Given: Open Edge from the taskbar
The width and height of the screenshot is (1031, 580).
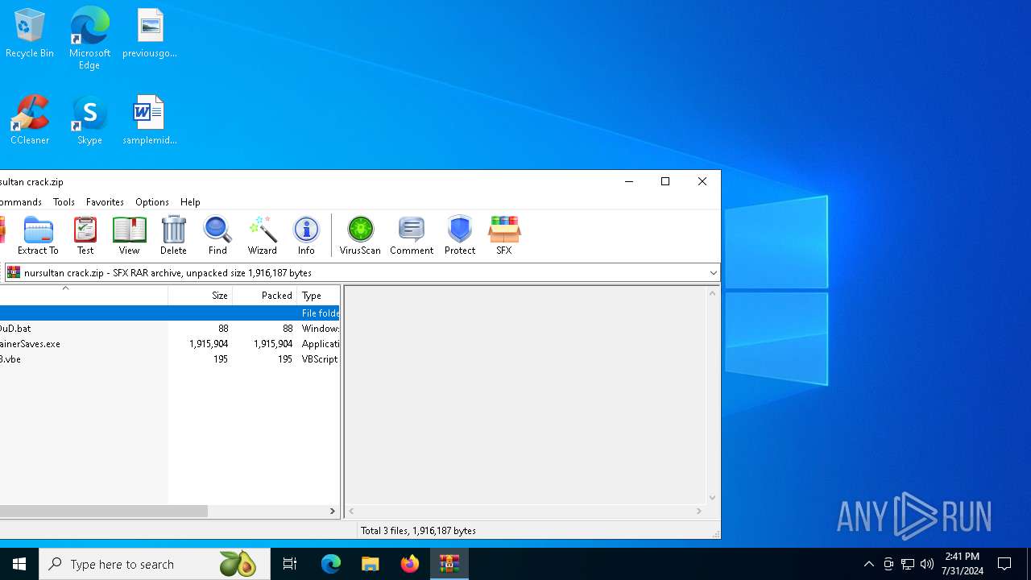Looking at the screenshot, I should pyautogui.click(x=331, y=564).
